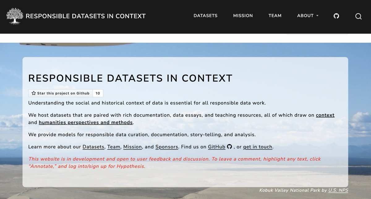Open the Datasets link in the body text
The width and height of the screenshot is (371, 199).
pyautogui.click(x=93, y=147)
